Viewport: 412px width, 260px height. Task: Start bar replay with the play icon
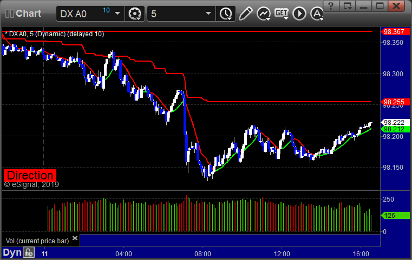coord(299,14)
